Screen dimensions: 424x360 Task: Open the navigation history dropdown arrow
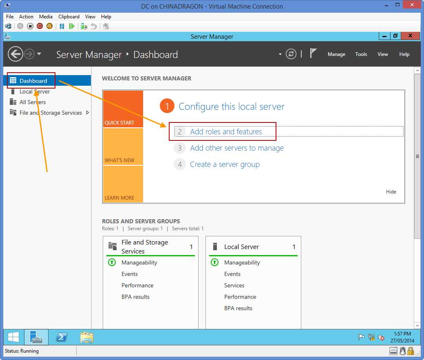point(39,54)
